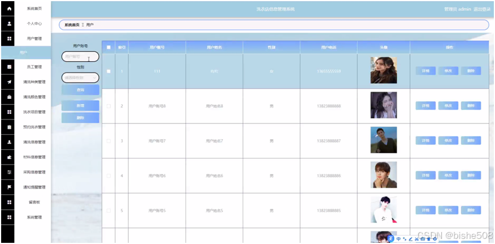The width and height of the screenshot is (495, 244).
Task: Click the blue 王 input method logo
Action: pos(391,239)
